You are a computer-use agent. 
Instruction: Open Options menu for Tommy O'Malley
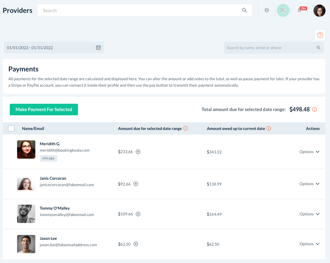pos(309,214)
